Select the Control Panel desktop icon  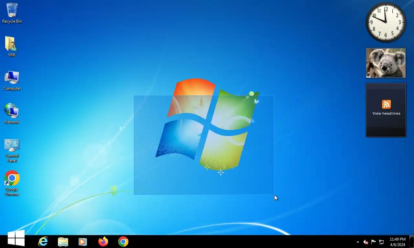12,150
